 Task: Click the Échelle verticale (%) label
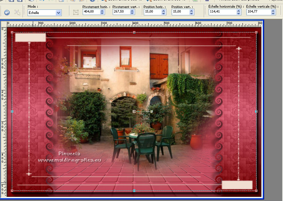point(262,7)
